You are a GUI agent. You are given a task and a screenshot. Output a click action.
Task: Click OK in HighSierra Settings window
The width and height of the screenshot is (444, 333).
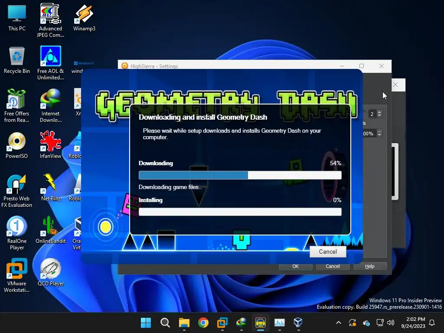click(x=296, y=267)
